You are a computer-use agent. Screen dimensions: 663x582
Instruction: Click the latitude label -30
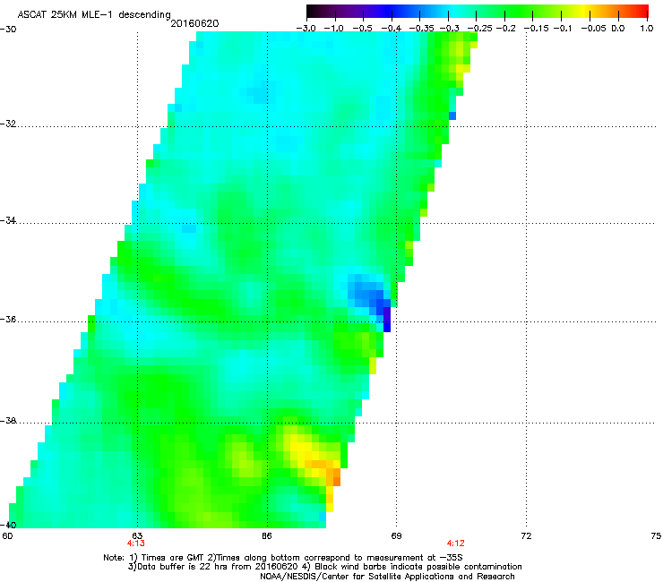point(8,30)
